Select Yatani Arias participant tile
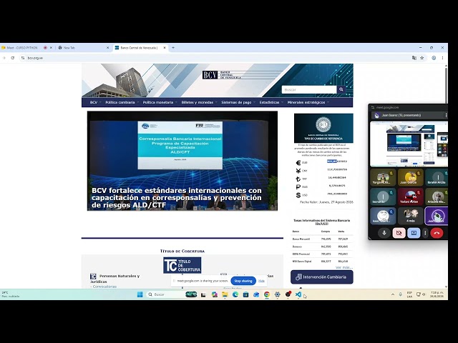 pos(410,197)
